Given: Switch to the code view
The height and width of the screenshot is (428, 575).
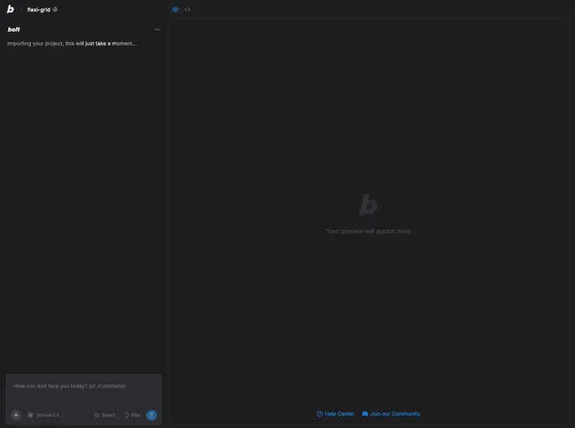Looking at the screenshot, I should pos(188,9).
